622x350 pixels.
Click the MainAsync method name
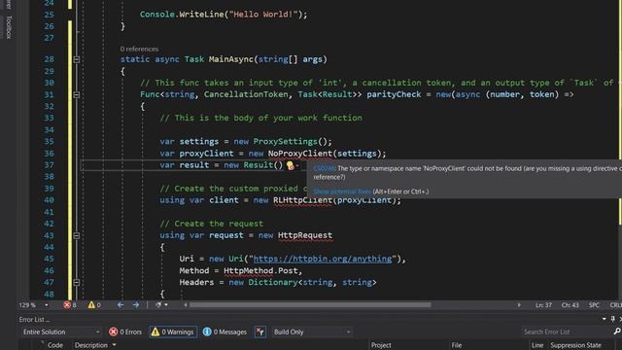[231, 59]
